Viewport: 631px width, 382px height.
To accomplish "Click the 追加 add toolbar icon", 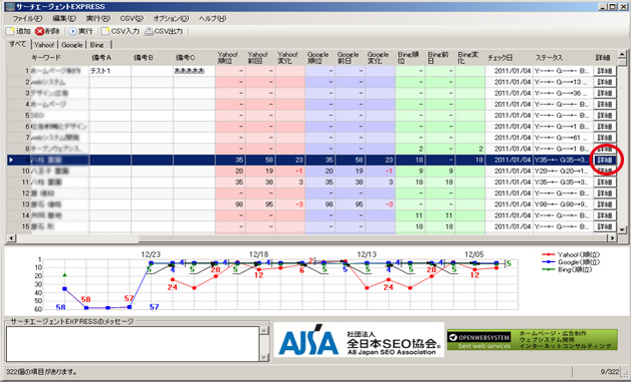I will click(x=10, y=31).
